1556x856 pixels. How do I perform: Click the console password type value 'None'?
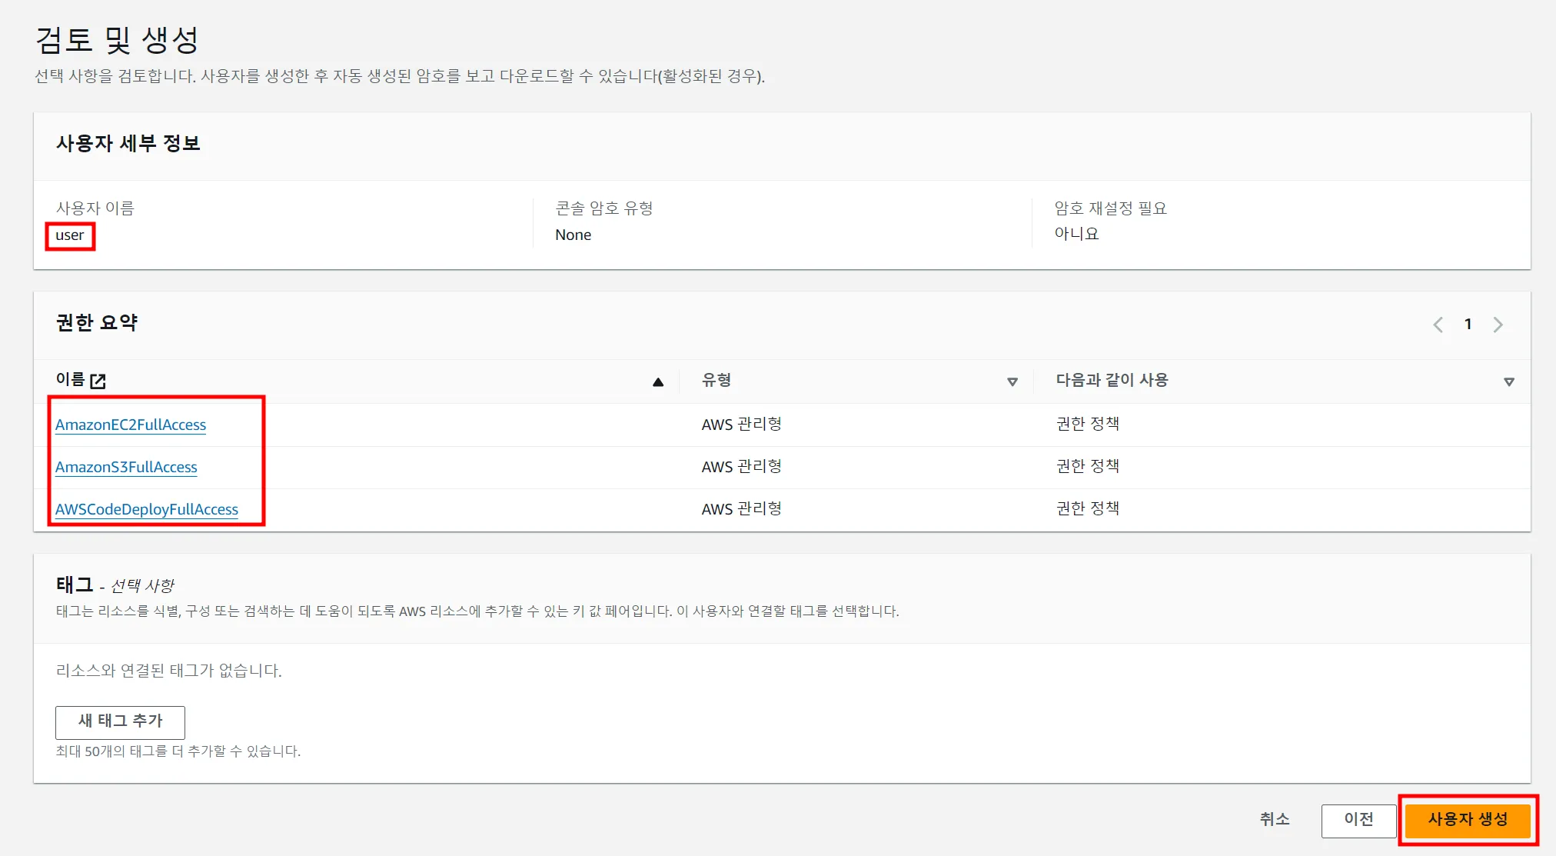point(574,235)
